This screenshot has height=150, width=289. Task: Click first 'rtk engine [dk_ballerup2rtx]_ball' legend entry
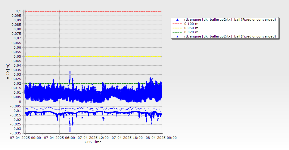(x=230, y=19)
